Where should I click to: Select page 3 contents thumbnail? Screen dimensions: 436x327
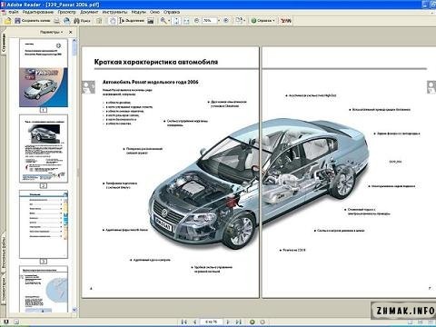44,224
